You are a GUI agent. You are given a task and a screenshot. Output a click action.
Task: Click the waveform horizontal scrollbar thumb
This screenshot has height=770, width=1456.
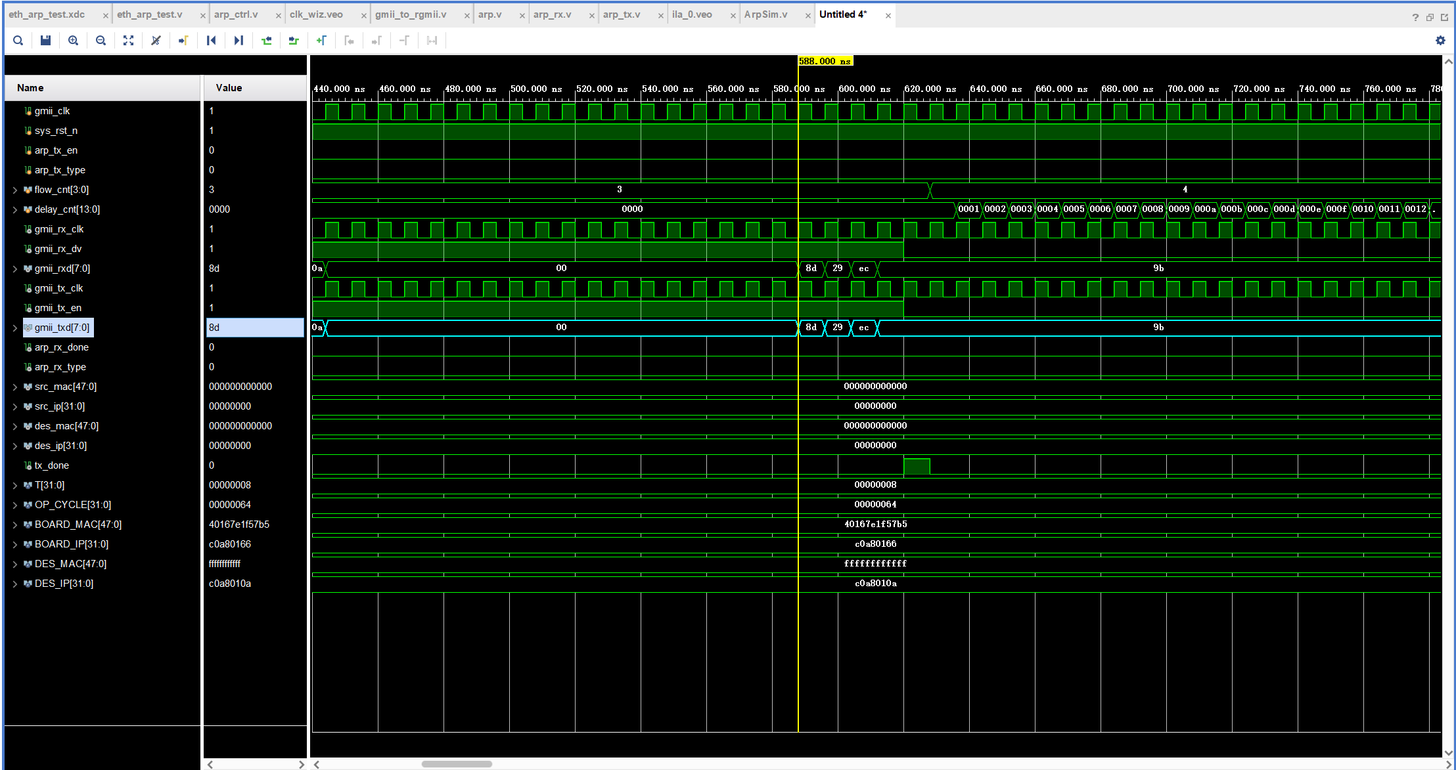coord(457,764)
